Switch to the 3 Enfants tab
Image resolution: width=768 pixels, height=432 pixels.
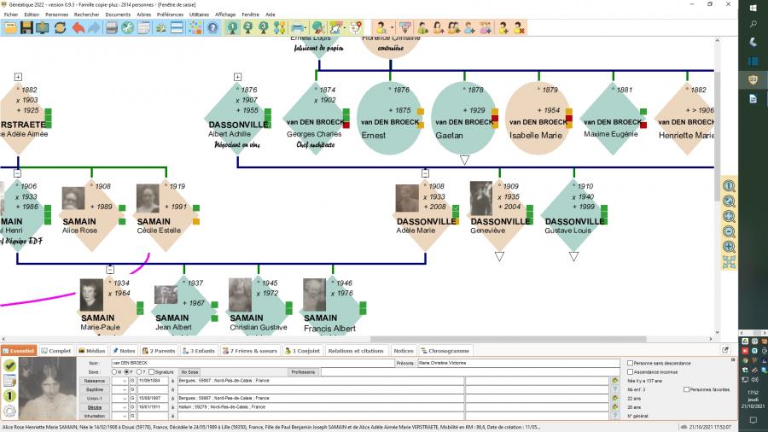pos(199,351)
